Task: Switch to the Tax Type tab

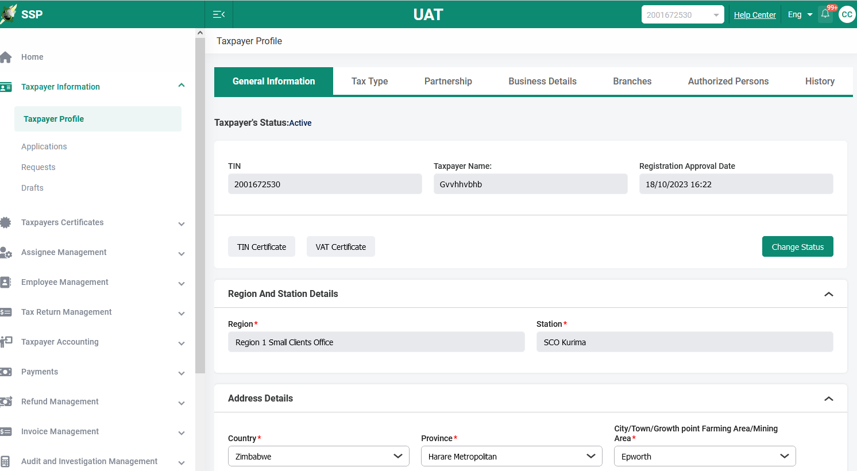Action: (x=369, y=82)
